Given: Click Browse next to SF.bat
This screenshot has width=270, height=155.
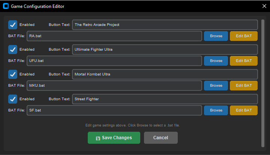Looking at the screenshot, I should 216,110.
